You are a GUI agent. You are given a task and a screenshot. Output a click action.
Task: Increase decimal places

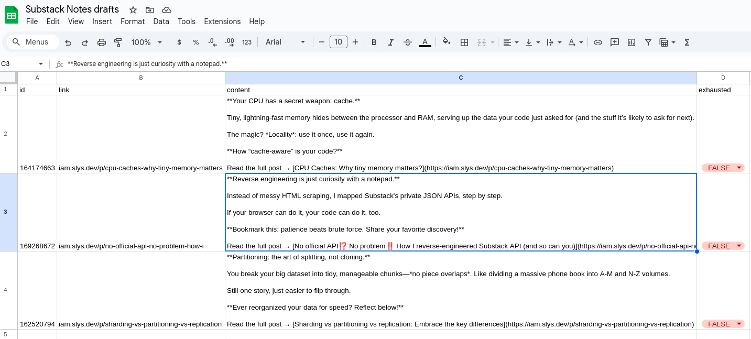[x=230, y=42]
